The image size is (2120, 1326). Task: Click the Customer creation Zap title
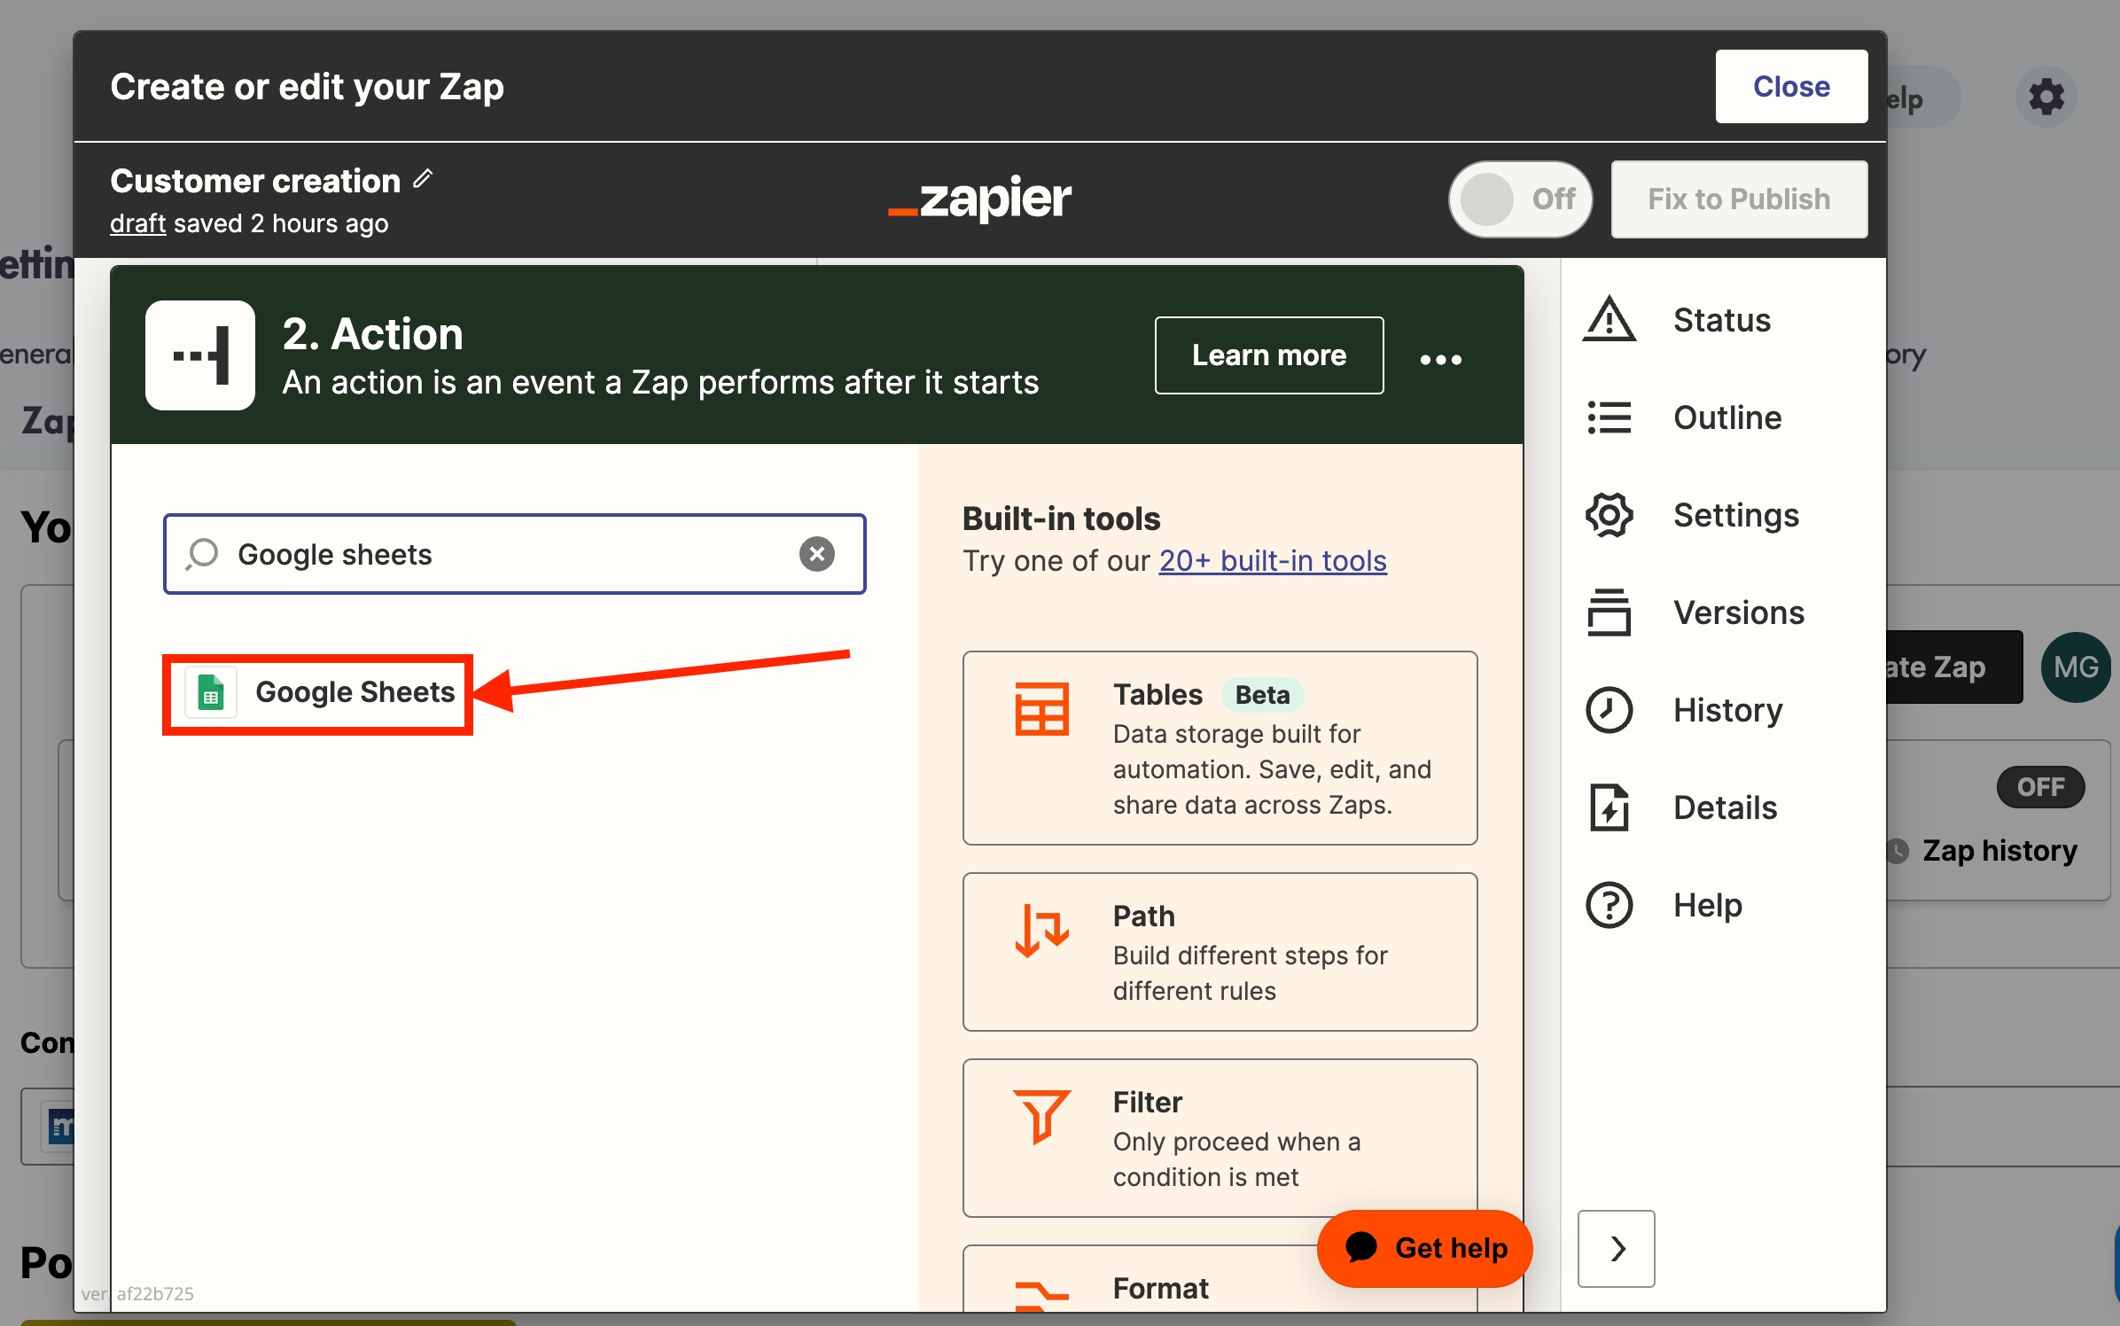tap(255, 181)
